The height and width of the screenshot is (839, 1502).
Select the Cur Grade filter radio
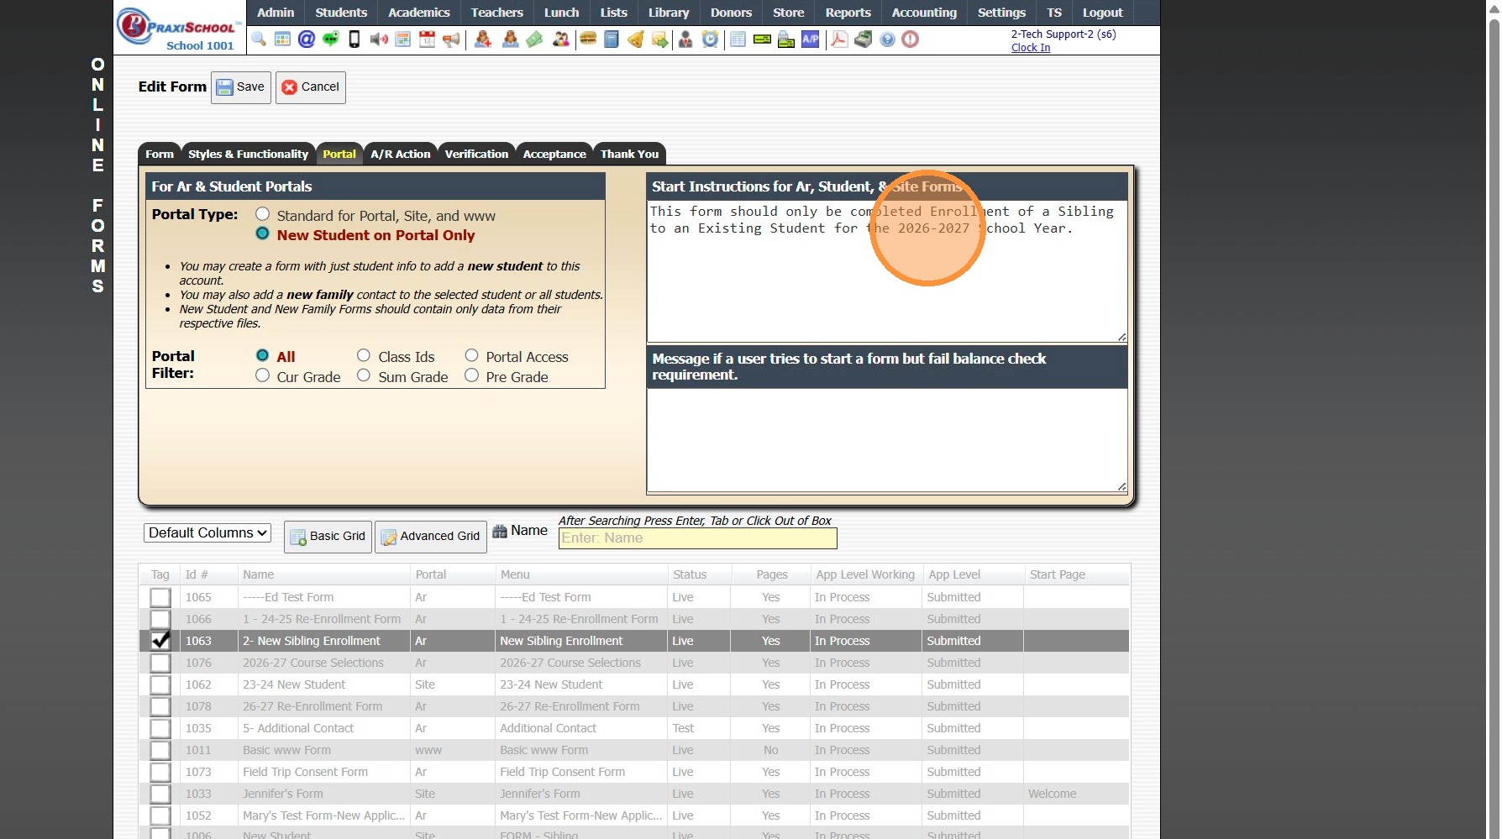(x=263, y=375)
